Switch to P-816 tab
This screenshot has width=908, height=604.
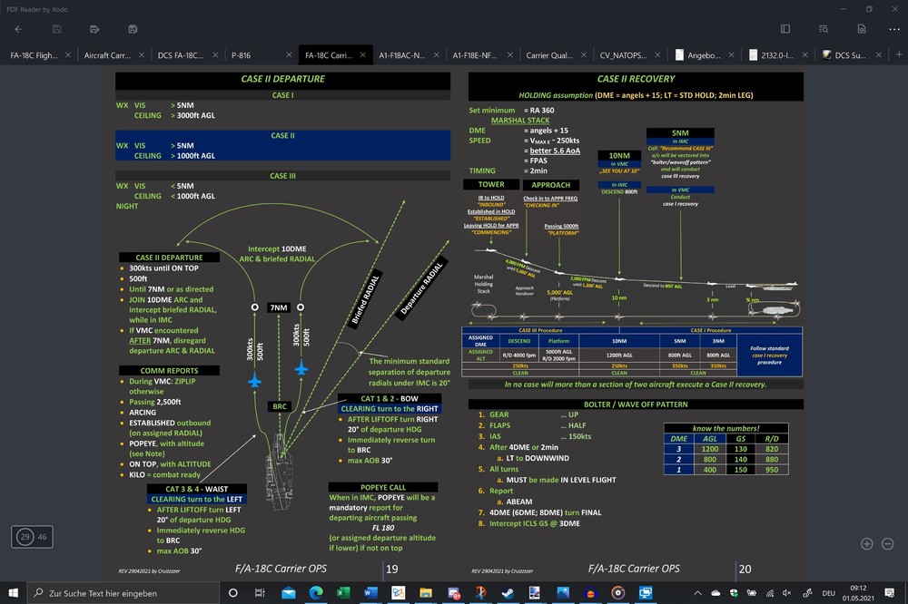(241, 55)
